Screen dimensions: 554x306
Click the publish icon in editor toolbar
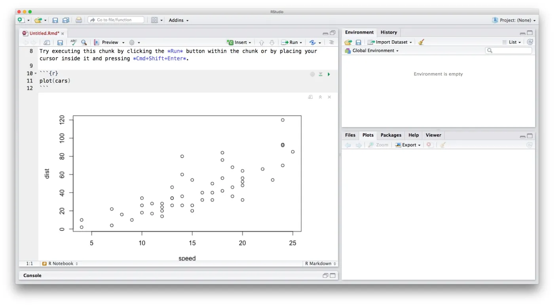(x=313, y=42)
